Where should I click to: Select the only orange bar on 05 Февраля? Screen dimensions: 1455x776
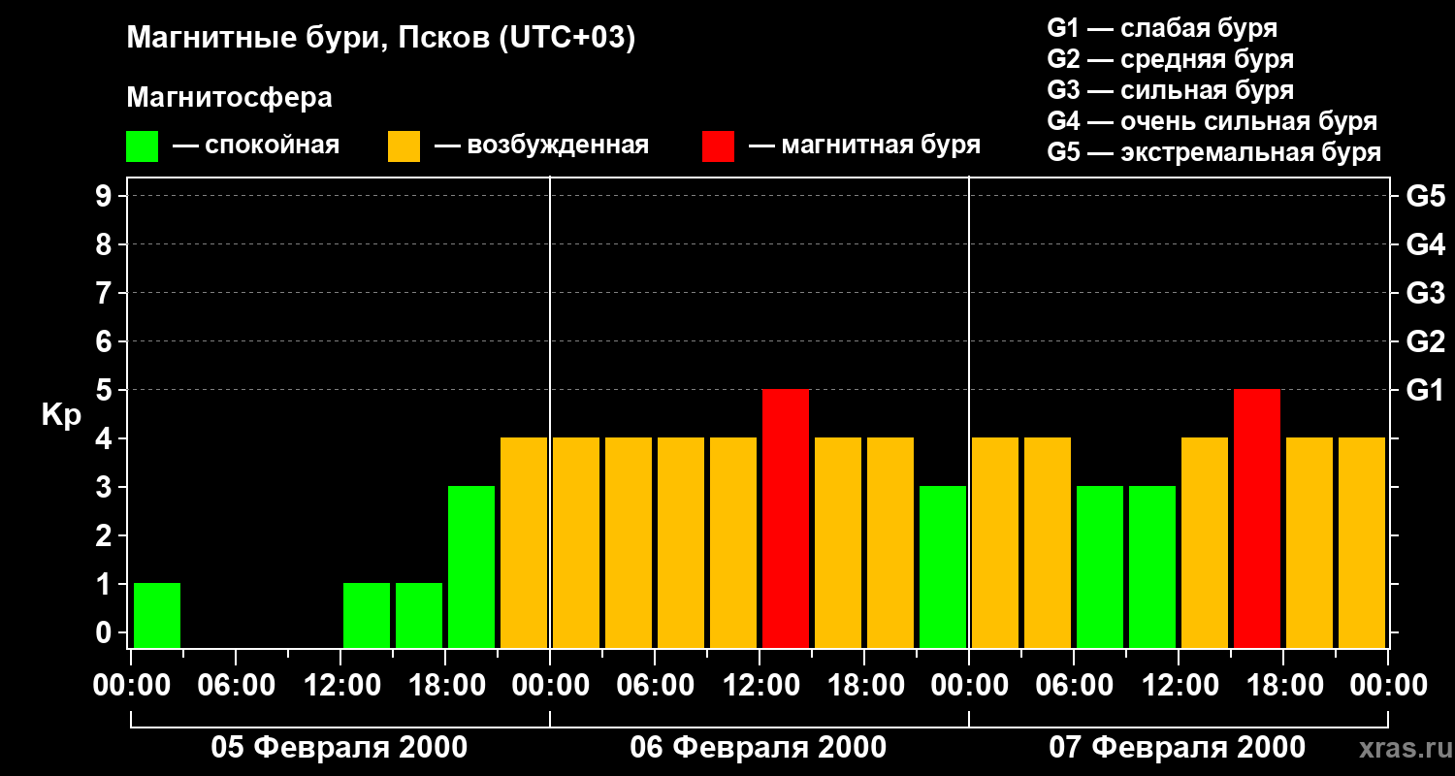click(524, 542)
